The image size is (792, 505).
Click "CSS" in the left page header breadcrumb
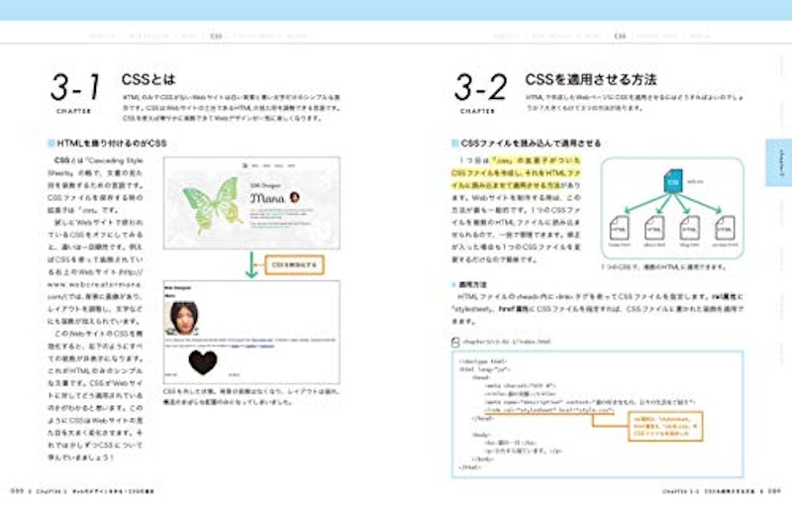pyautogui.click(x=216, y=36)
